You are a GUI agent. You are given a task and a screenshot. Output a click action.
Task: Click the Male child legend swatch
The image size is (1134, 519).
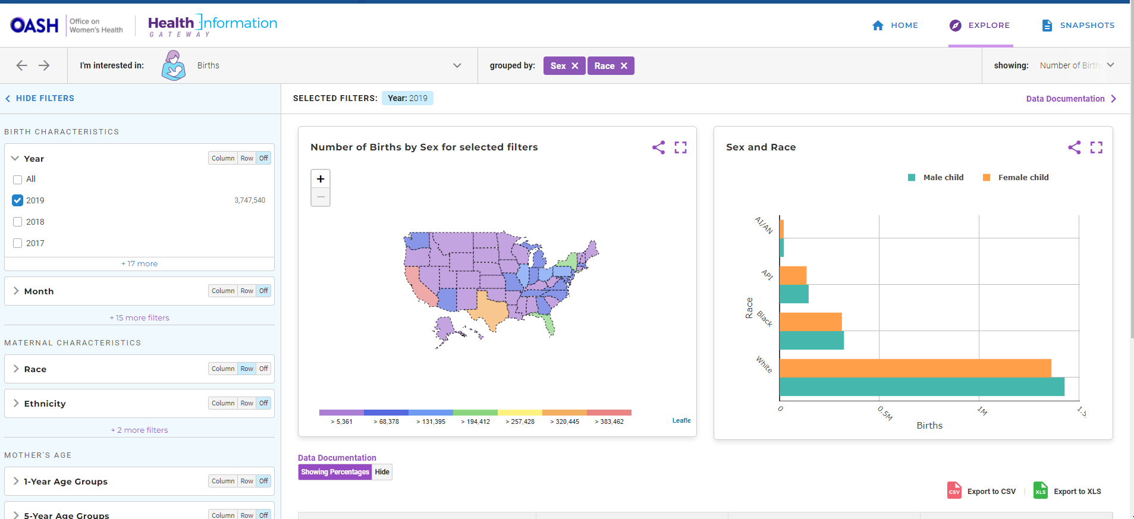pos(912,178)
